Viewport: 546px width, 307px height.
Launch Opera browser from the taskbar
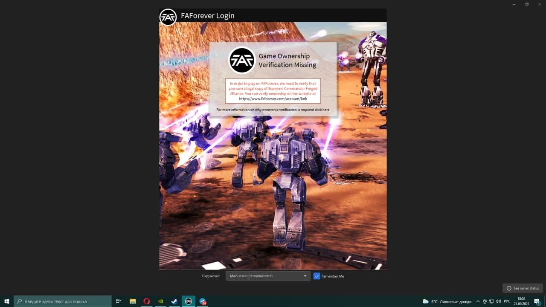tap(147, 301)
